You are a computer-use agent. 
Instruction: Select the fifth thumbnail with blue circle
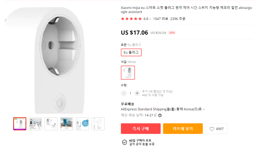(82, 124)
